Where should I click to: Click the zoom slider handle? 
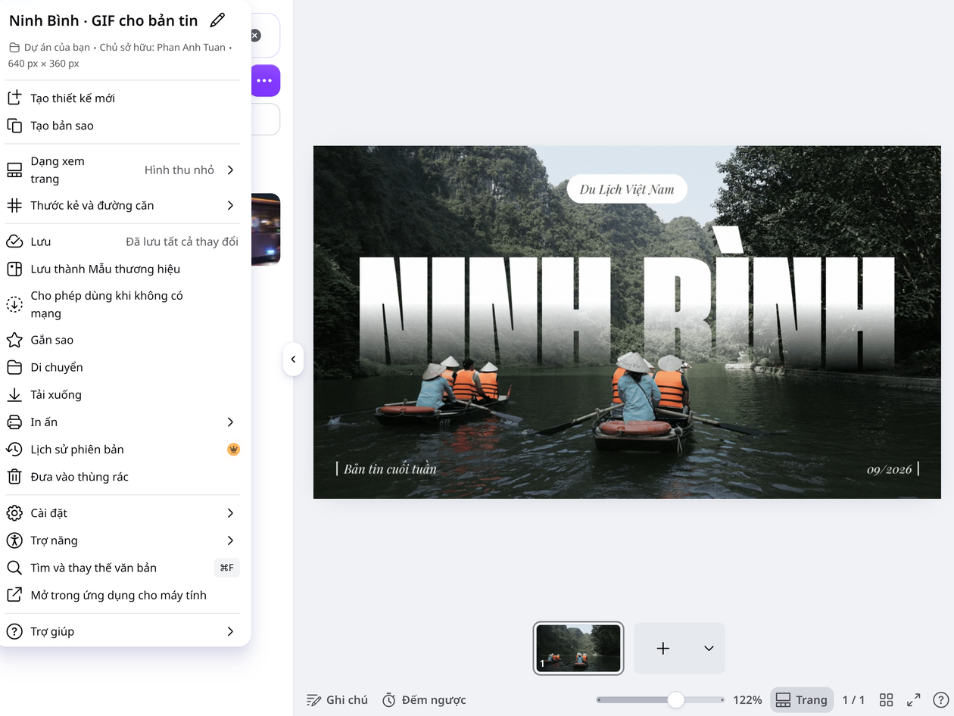pyautogui.click(x=675, y=700)
